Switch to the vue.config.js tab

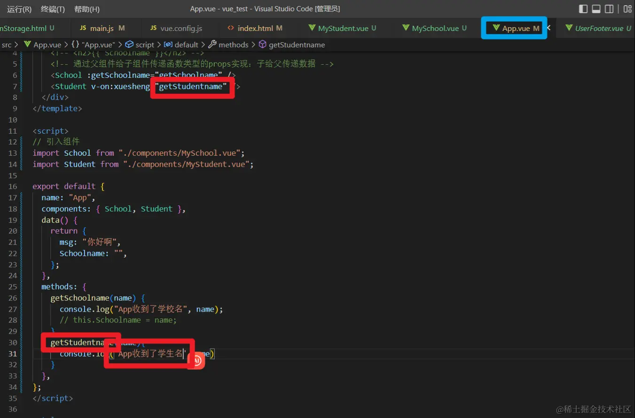pos(176,28)
